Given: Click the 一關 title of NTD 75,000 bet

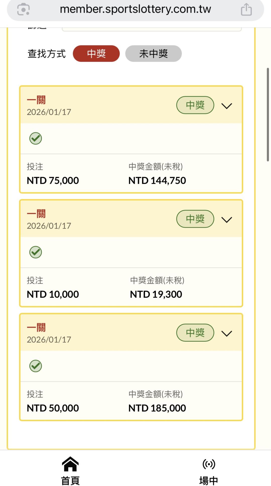Looking at the screenshot, I should click(x=36, y=100).
